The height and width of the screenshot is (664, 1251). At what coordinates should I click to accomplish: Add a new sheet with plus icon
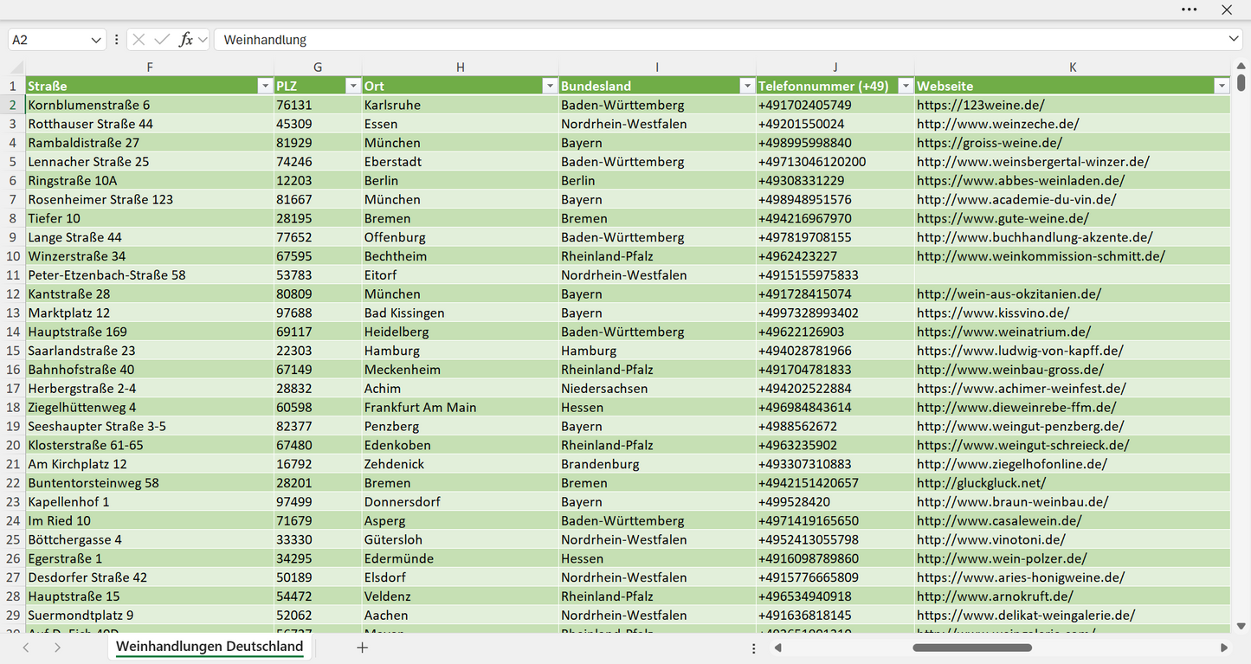click(x=363, y=648)
